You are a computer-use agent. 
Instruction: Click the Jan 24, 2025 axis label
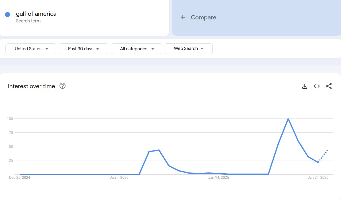(318, 178)
